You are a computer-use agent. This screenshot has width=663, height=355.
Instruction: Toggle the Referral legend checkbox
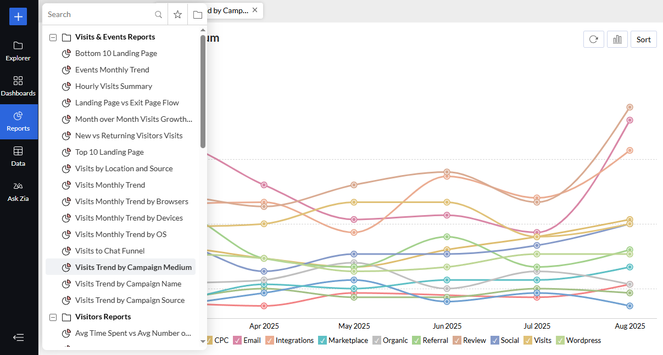pyautogui.click(x=416, y=340)
